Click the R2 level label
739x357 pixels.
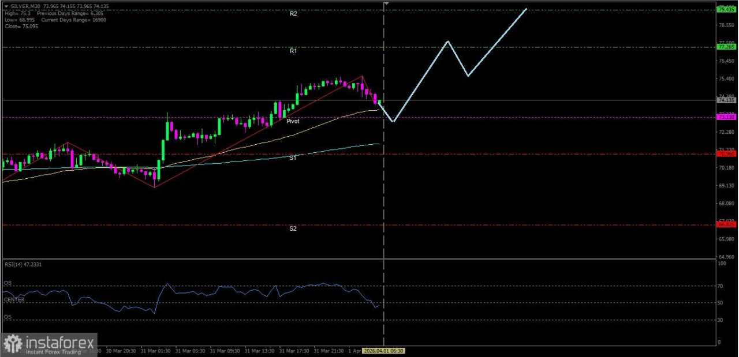pos(293,13)
